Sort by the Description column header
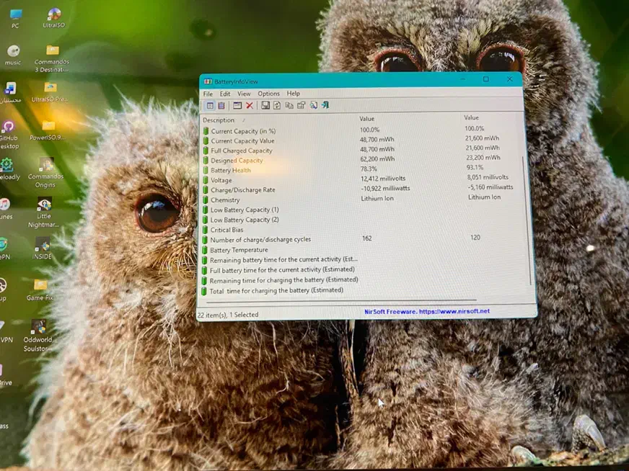The width and height of the screenshot is (629, 471). tap(219, 120)
